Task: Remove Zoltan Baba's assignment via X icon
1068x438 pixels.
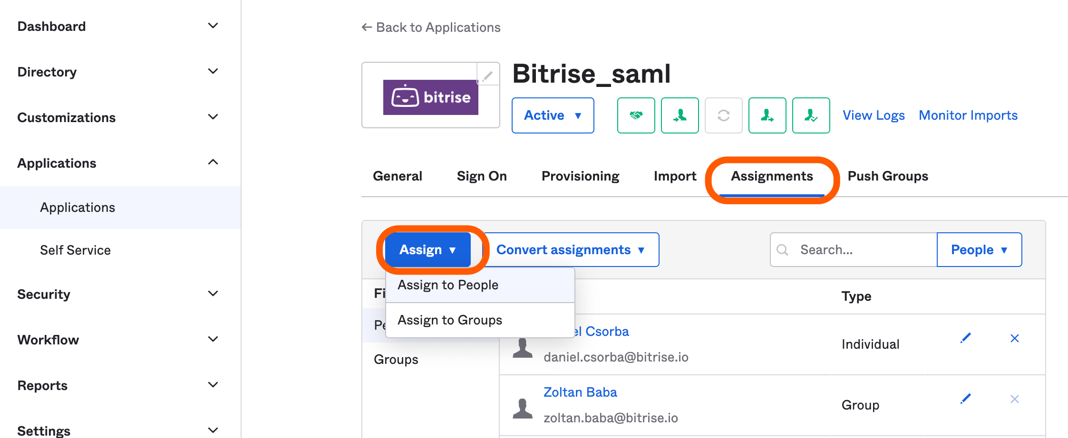Action: pyautogui.click(x=1014, y=399)
